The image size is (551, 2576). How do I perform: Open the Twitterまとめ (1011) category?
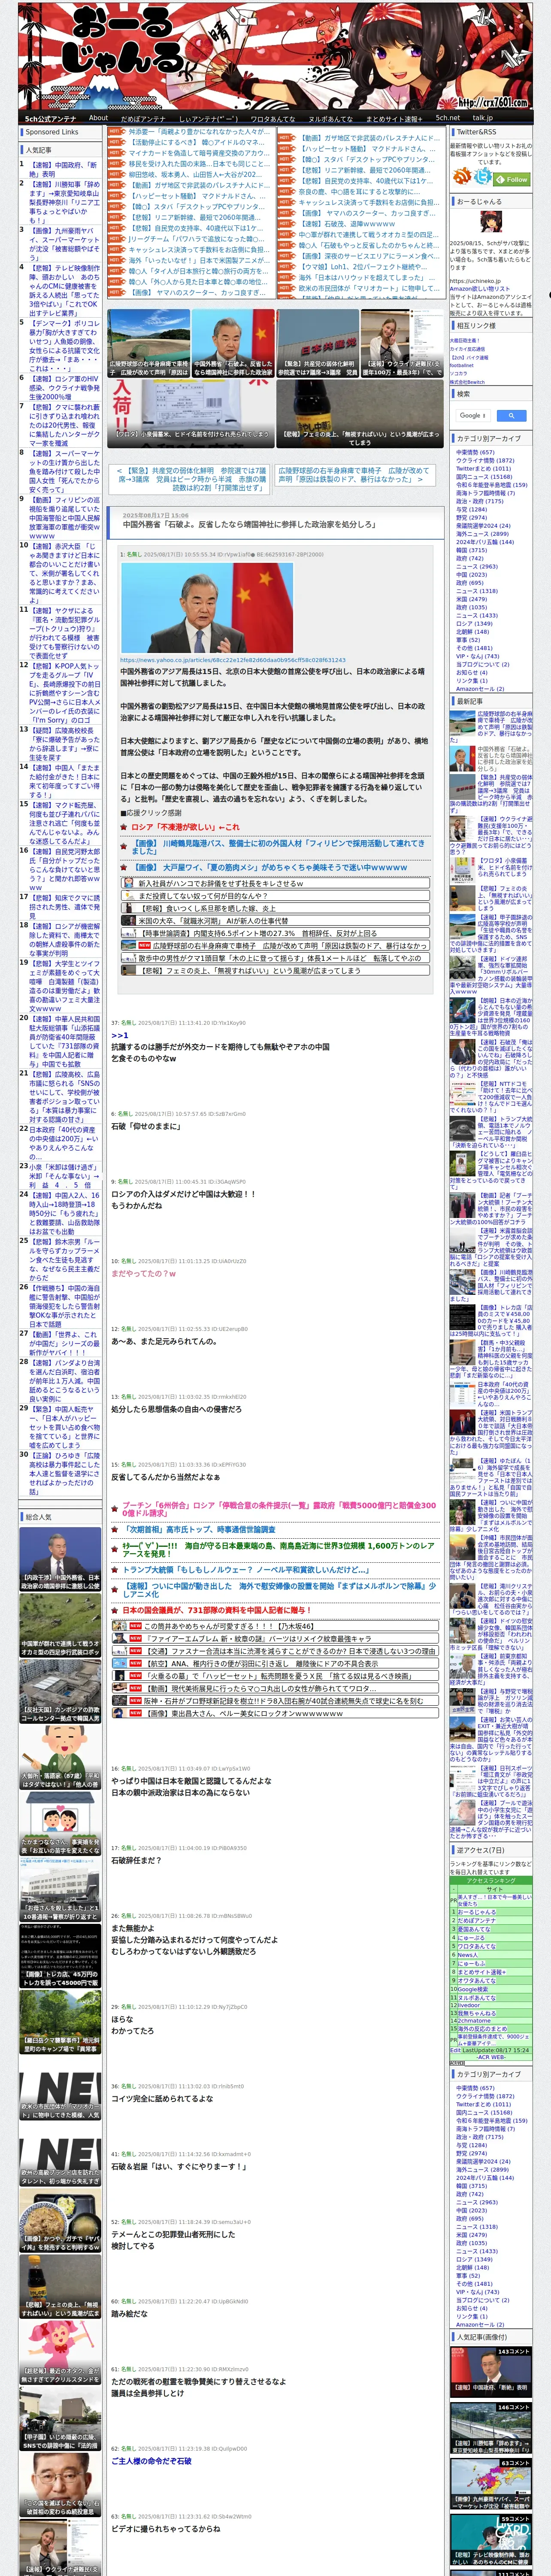click(x=484, y=468)
